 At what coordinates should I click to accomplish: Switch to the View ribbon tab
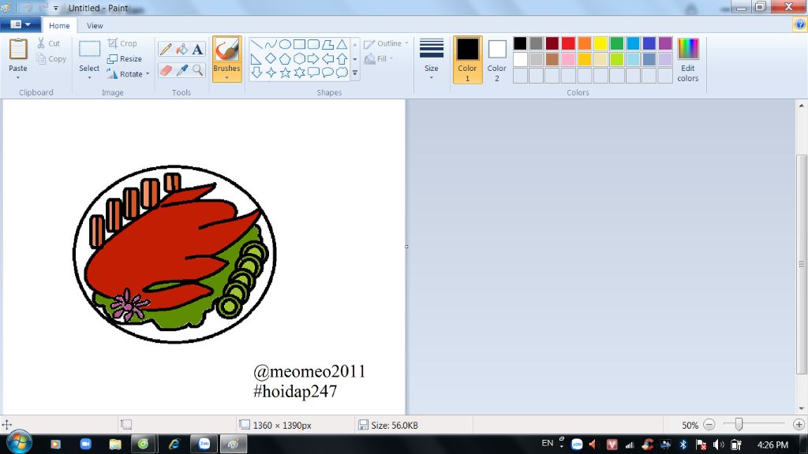click(95, 26)
